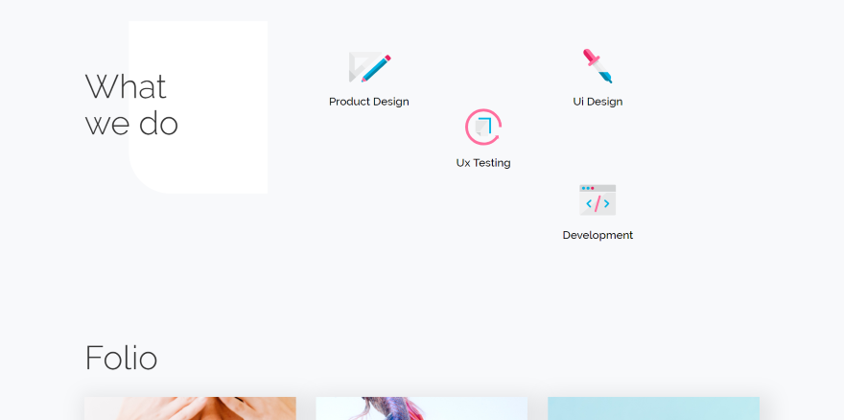Click the document page inside Ux Testing icon
This screenshot has height=420, width=844.
[x=482, y=128]
